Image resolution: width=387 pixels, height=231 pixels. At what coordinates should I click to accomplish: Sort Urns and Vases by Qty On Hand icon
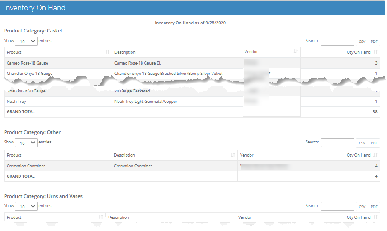pyautogui.click(x=376, y=217)
